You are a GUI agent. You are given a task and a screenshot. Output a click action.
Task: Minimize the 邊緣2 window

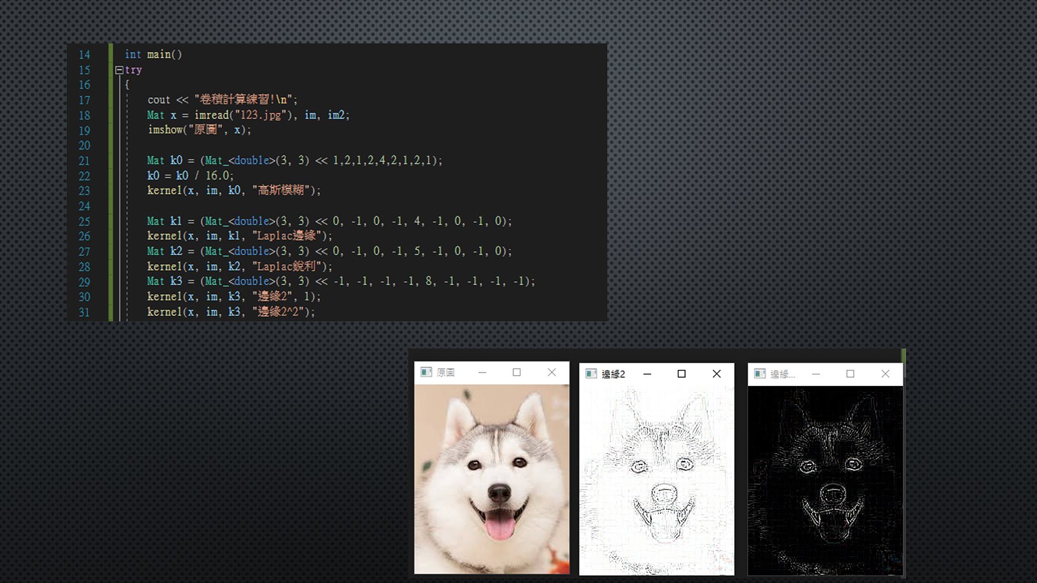point(647,374)
